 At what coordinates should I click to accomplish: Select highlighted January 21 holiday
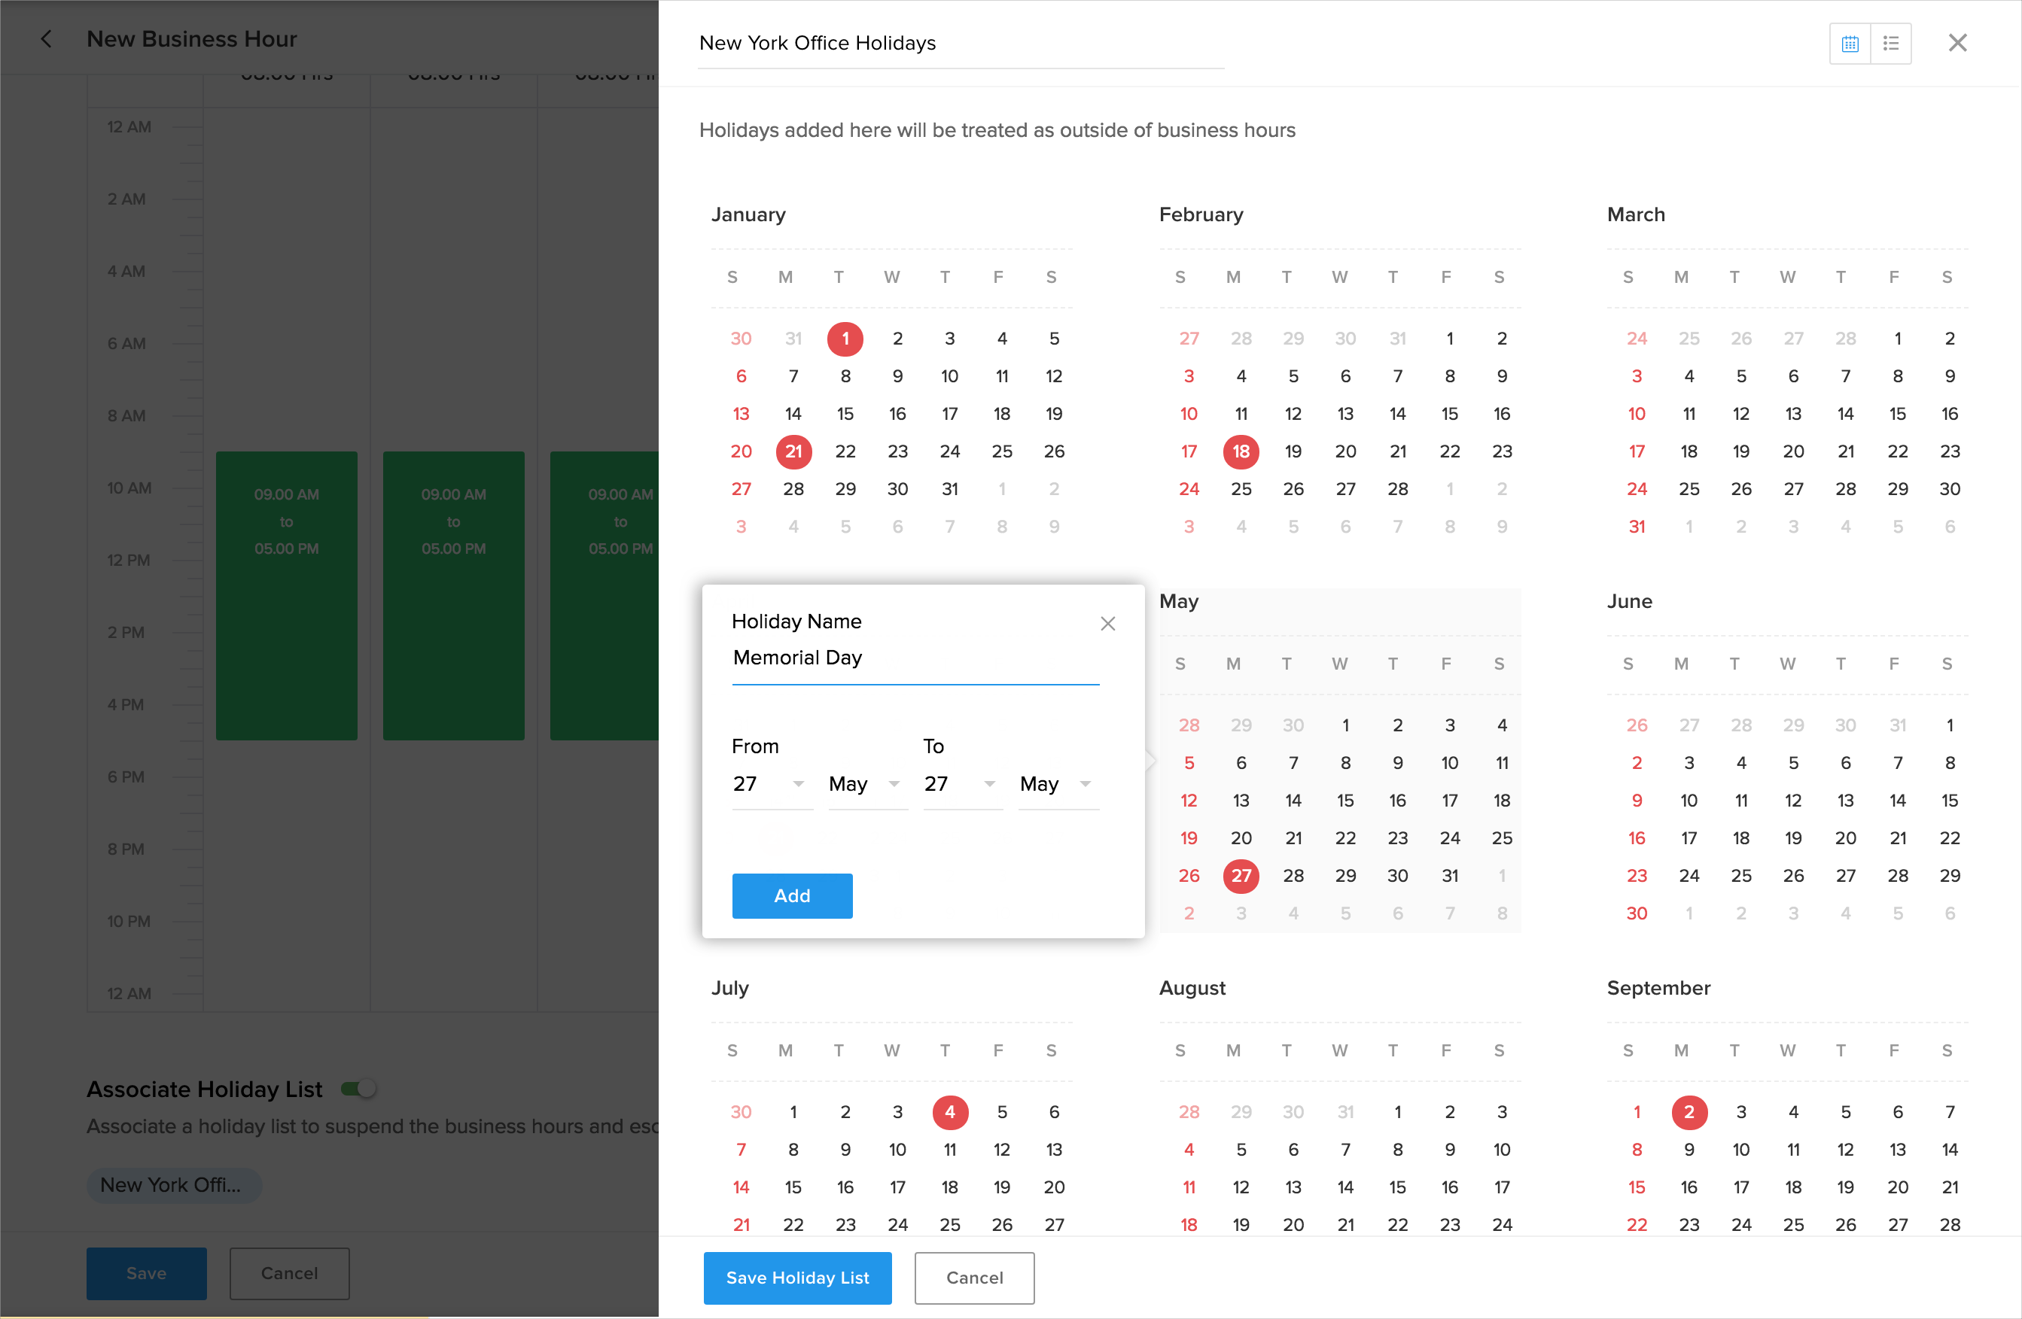[x=793, y=451]
